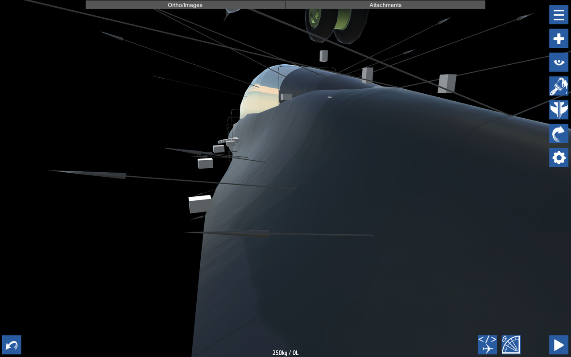Viewport: 571px width, 357px height.
Task: Toggle the view options eye icon
Action: pos(559,62)
